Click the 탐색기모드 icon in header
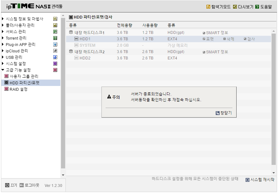 click(208, 7)
